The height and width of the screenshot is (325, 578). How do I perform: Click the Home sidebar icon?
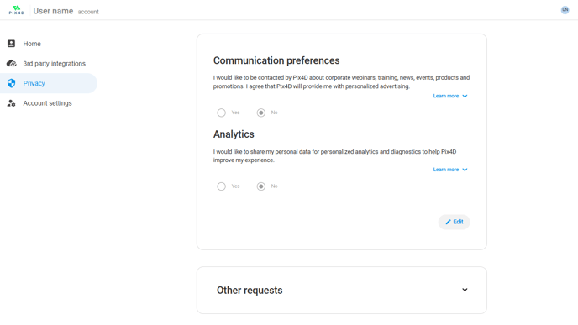pos(12,44)
